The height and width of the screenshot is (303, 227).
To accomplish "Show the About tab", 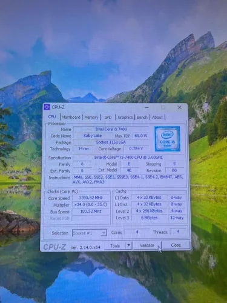I will tap(157, 117).
